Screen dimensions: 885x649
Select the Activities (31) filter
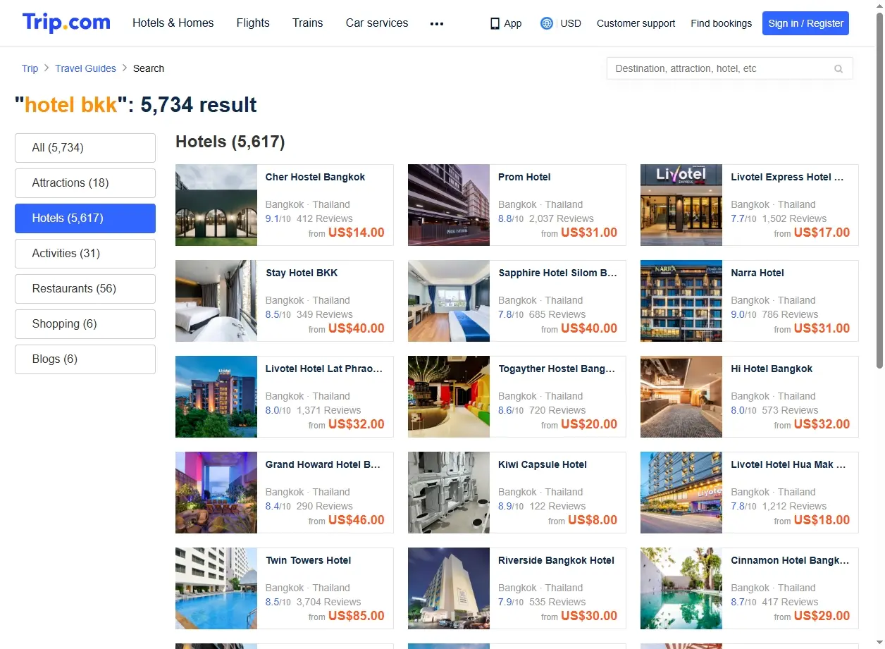tap(85, 254)
